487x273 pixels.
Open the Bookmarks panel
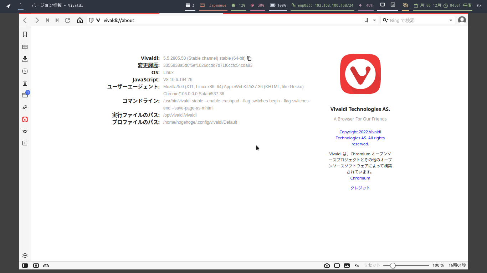click(x=25, y=34)
